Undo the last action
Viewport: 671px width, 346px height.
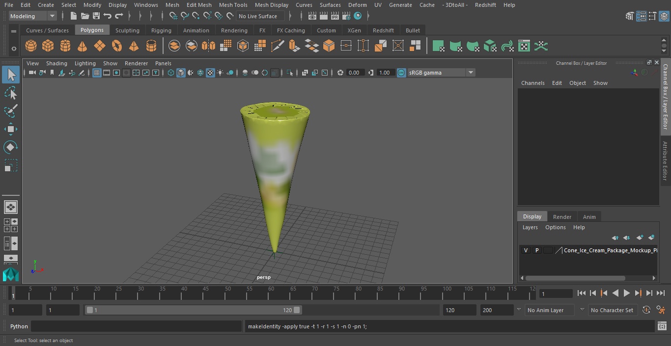pyautogui.click(x=108, y=16)
